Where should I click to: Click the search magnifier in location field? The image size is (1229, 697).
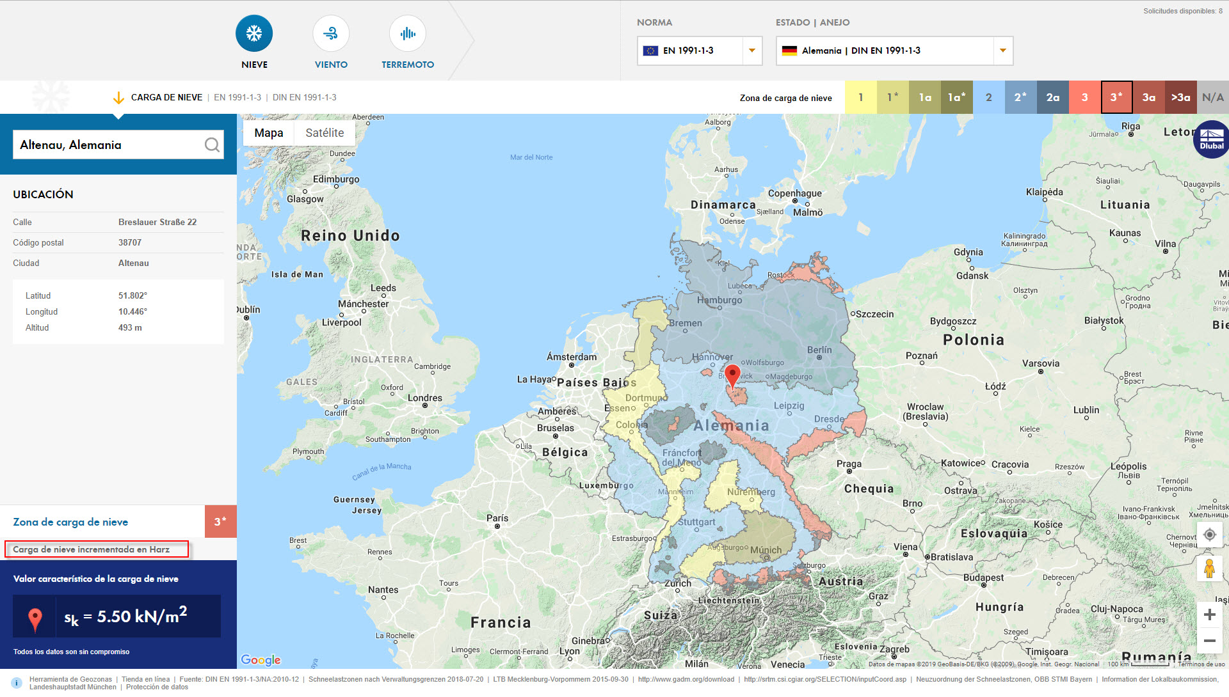coord(212,145)
